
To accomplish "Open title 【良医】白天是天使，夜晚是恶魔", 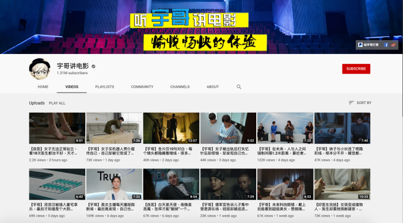I will click(168, 207).
